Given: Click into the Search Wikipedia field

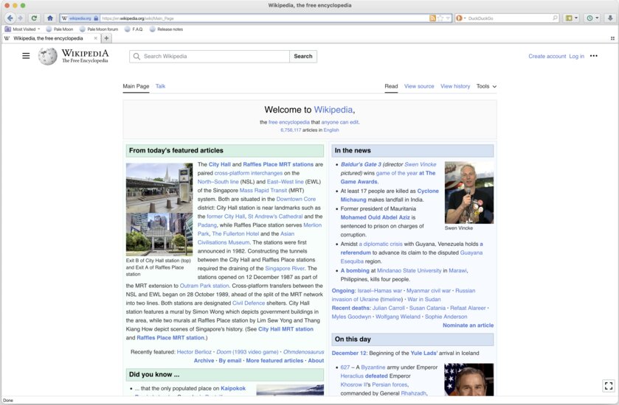Looking at the screenshot, I should 210,57.
